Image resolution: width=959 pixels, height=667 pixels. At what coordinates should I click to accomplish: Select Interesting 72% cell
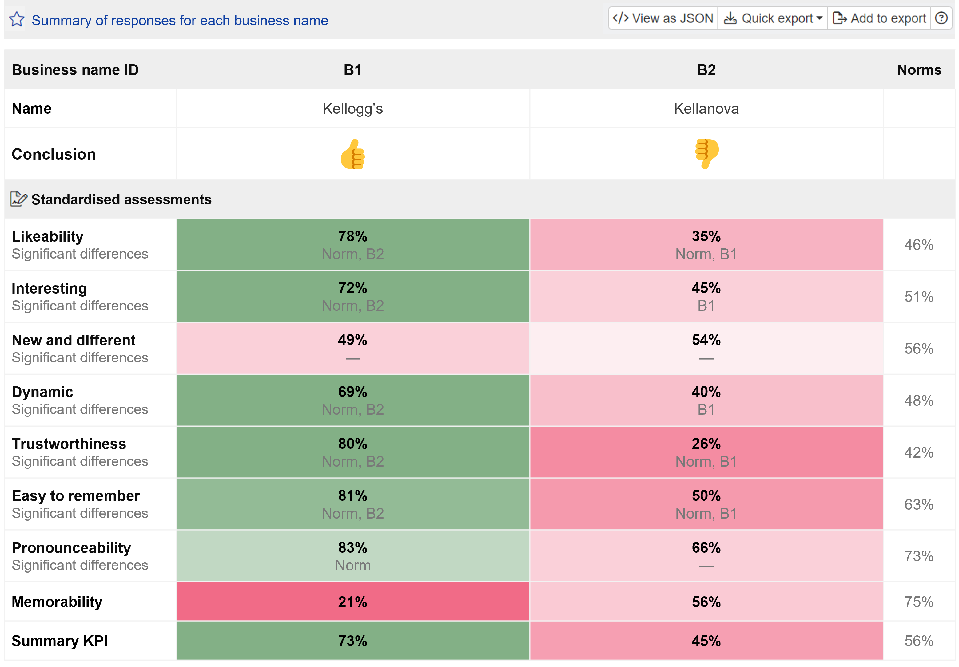click(x=353, y=296)
